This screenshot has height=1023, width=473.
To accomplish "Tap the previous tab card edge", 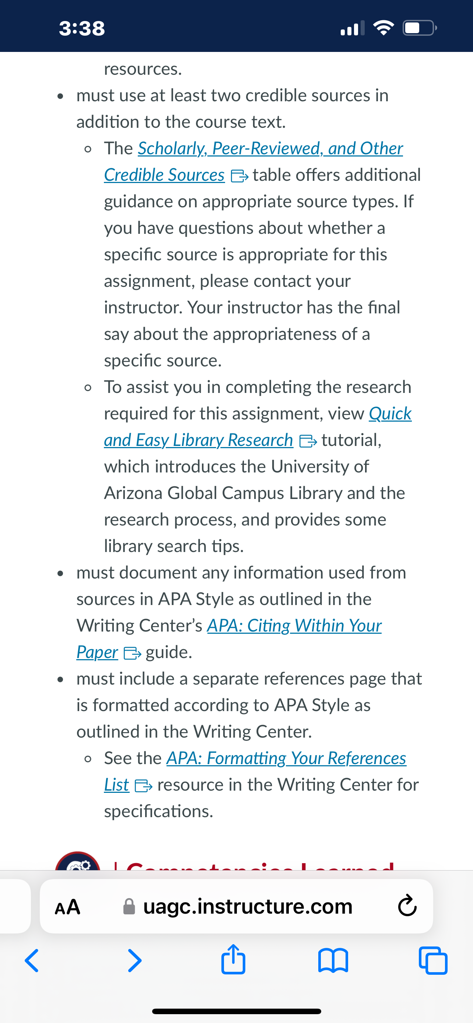I will click(15, 906).
